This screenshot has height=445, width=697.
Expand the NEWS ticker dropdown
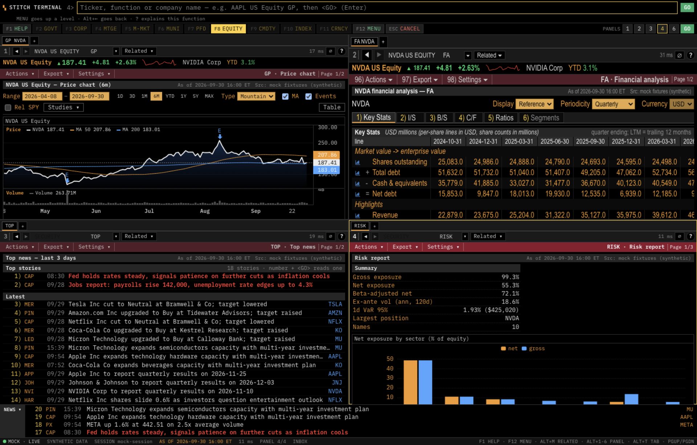(x=12, y=409)
